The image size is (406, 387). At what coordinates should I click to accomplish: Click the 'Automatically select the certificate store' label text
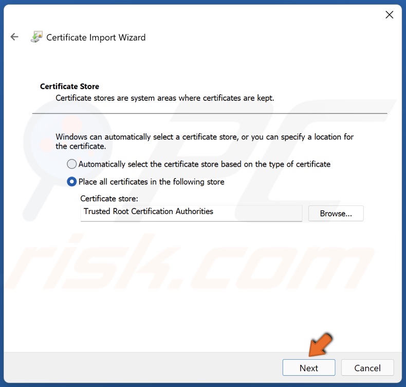coord(204,164)
